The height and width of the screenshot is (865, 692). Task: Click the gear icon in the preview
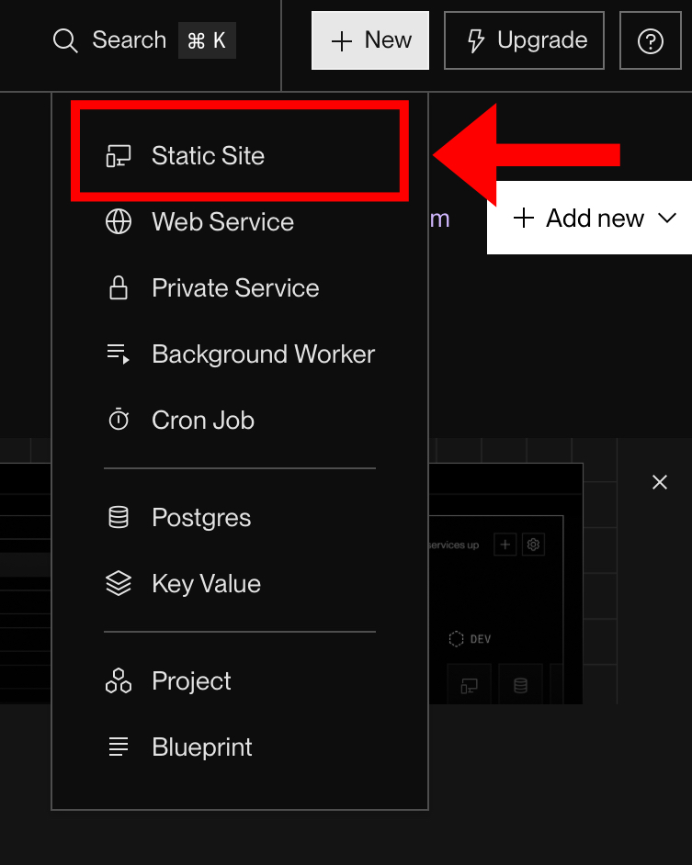(x=533, y=545)
